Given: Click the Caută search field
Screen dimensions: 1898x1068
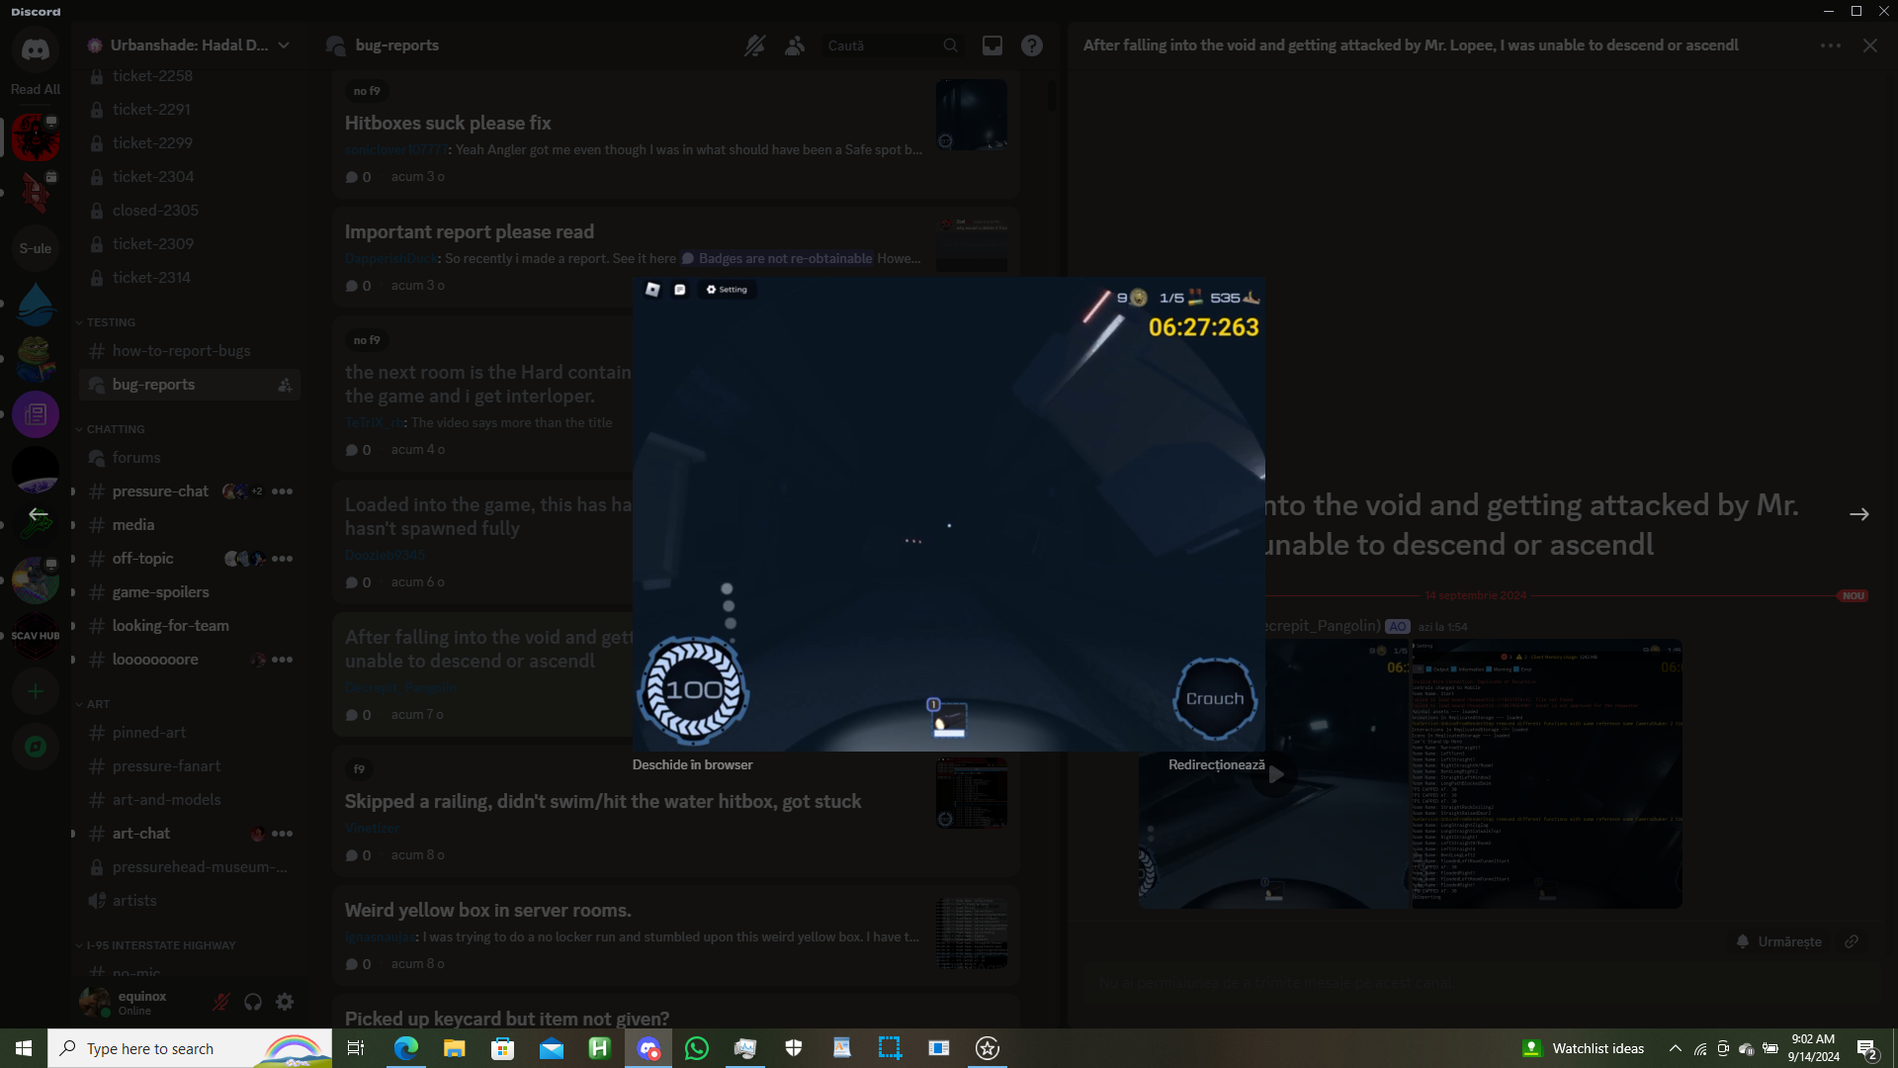Looking at the screenshot, I should [880, 45].
